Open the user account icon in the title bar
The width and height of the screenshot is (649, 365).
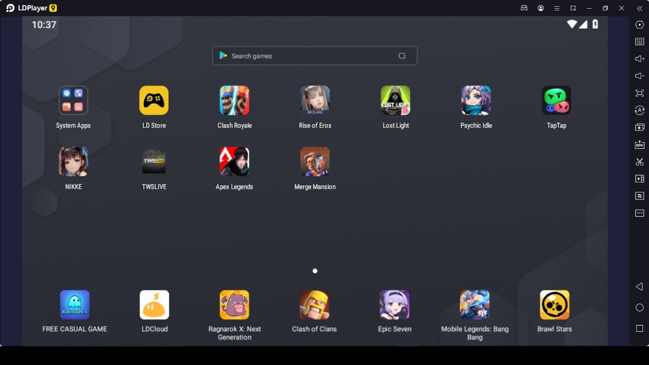click(541, 8)
